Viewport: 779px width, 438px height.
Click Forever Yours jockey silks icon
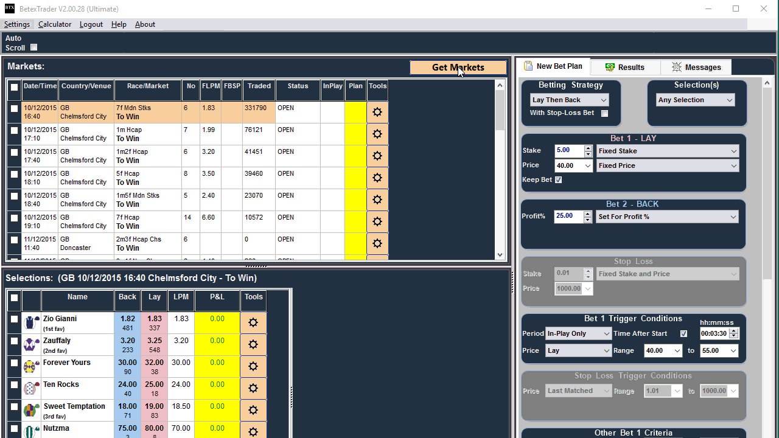click(32, 366)
